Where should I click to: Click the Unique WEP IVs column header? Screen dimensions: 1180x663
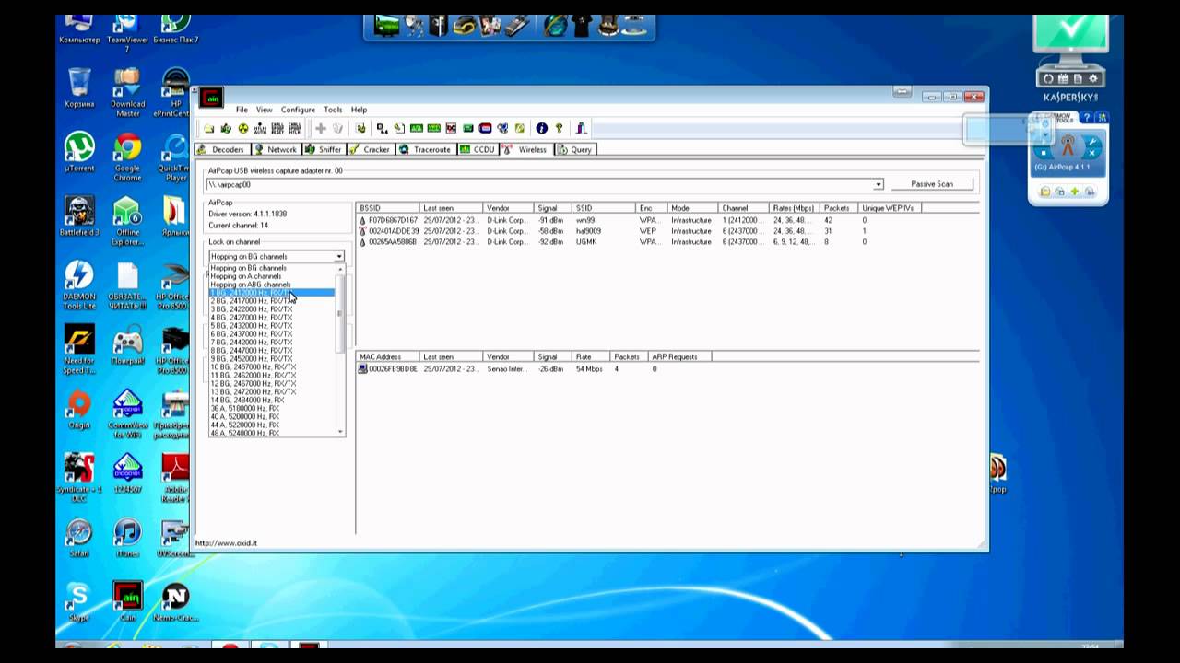pos(890,208)
